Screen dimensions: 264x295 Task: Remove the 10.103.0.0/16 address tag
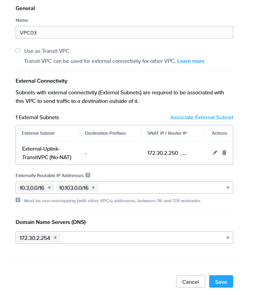(93, 188)
